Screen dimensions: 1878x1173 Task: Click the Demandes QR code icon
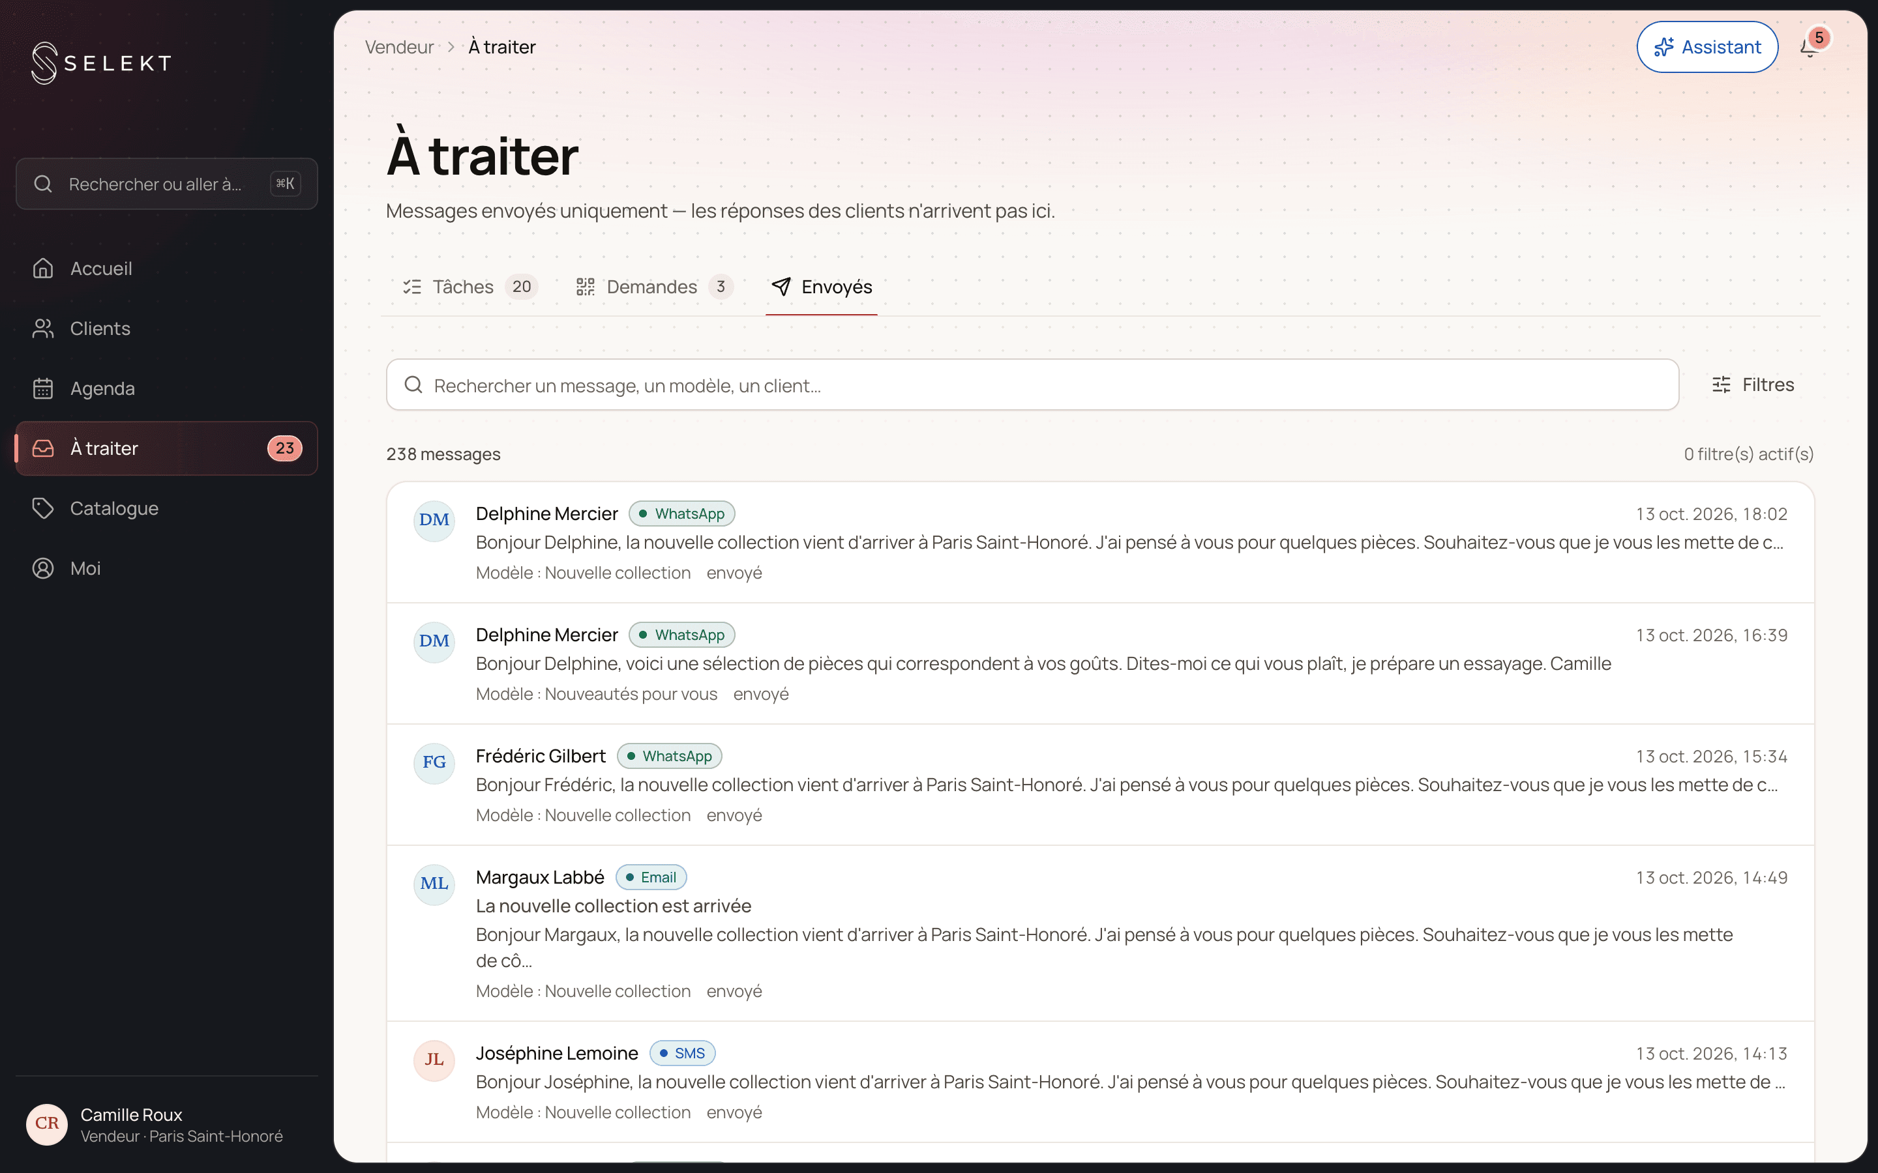(x=585, y=287)
